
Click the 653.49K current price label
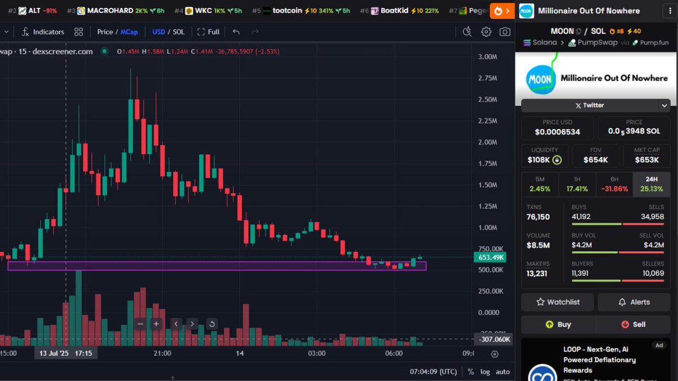pos(489,257)
